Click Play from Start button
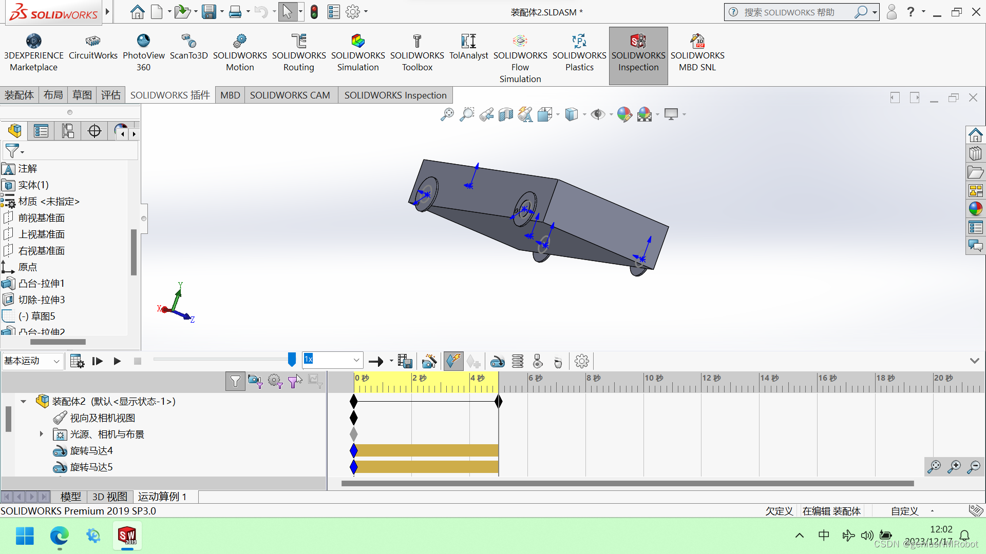 (97, 361)
